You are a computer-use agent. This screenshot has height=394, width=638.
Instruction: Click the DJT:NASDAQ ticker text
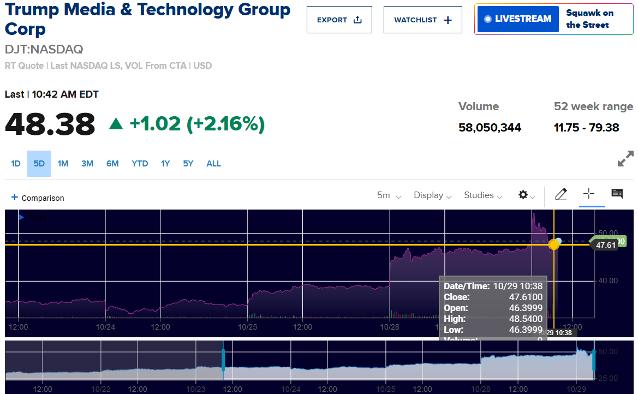pyautogui.click(x=44, y=49)
